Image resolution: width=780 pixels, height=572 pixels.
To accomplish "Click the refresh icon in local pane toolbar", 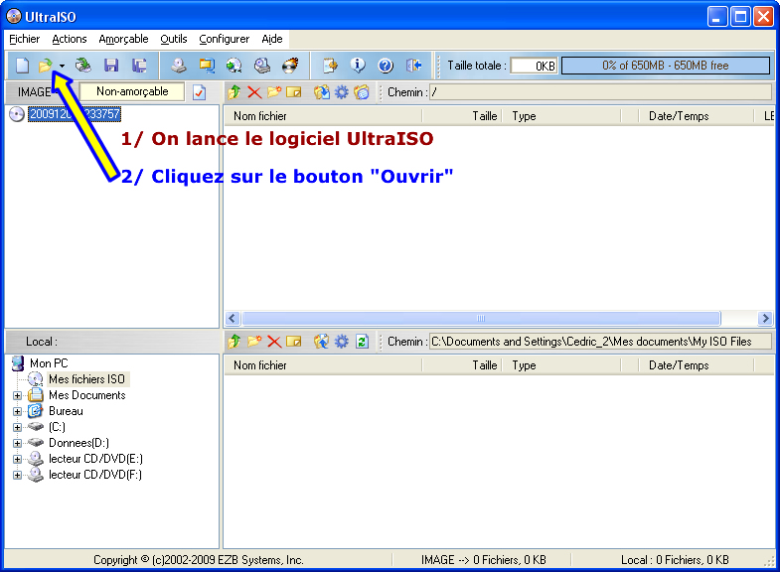I will click(362, 342).
